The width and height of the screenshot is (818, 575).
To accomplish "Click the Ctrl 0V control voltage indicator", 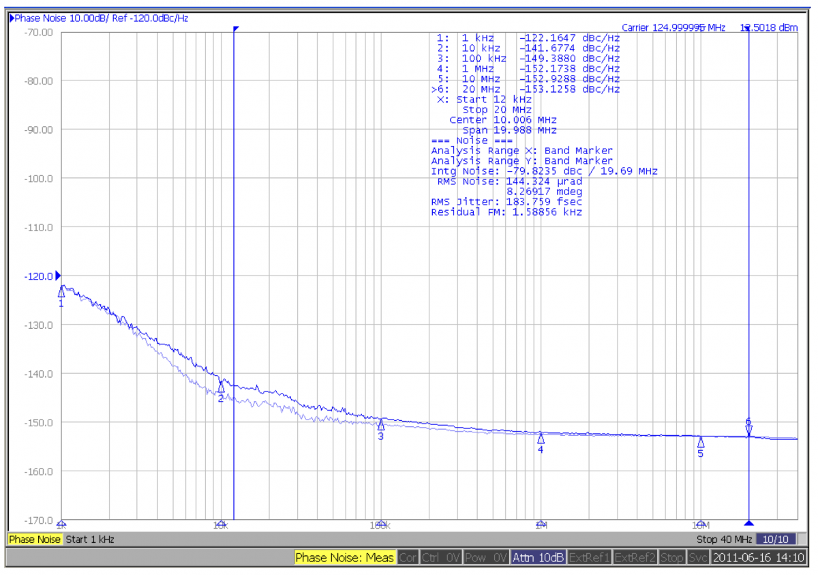I will (x=440, y=558).
